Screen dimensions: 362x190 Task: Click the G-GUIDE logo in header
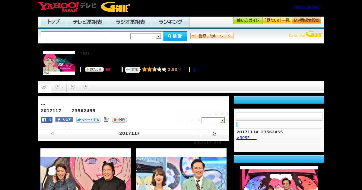[x=116, y=7]
